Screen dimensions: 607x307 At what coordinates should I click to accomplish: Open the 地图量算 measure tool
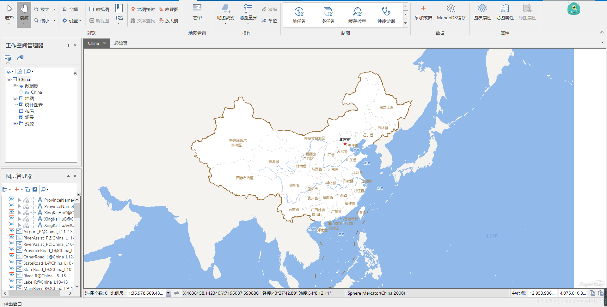(248, 14)
